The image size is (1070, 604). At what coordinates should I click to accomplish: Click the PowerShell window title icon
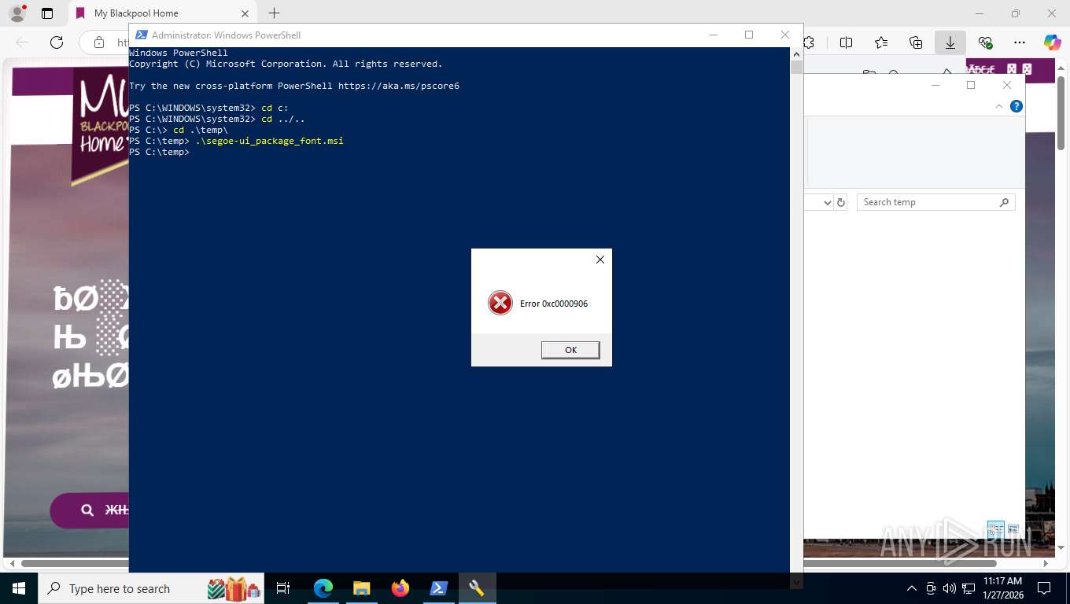[x=141, y=35]
